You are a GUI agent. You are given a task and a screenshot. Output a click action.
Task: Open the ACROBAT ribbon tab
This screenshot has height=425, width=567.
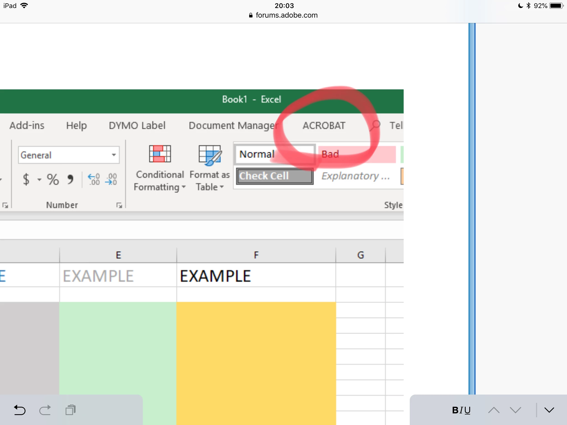click(x=324, y=126)
